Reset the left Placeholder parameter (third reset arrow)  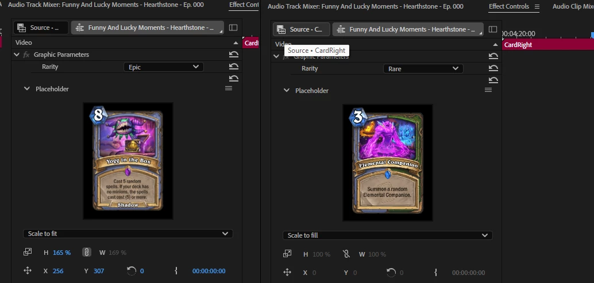point(234,78)
